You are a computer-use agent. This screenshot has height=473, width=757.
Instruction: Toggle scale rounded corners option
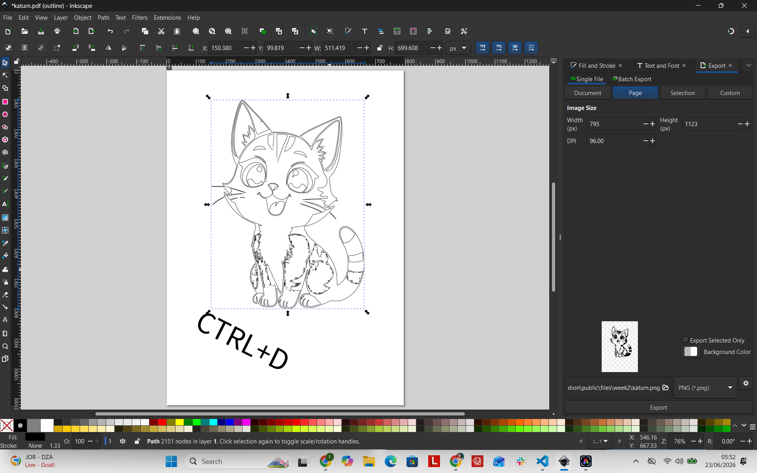point(499,48)
